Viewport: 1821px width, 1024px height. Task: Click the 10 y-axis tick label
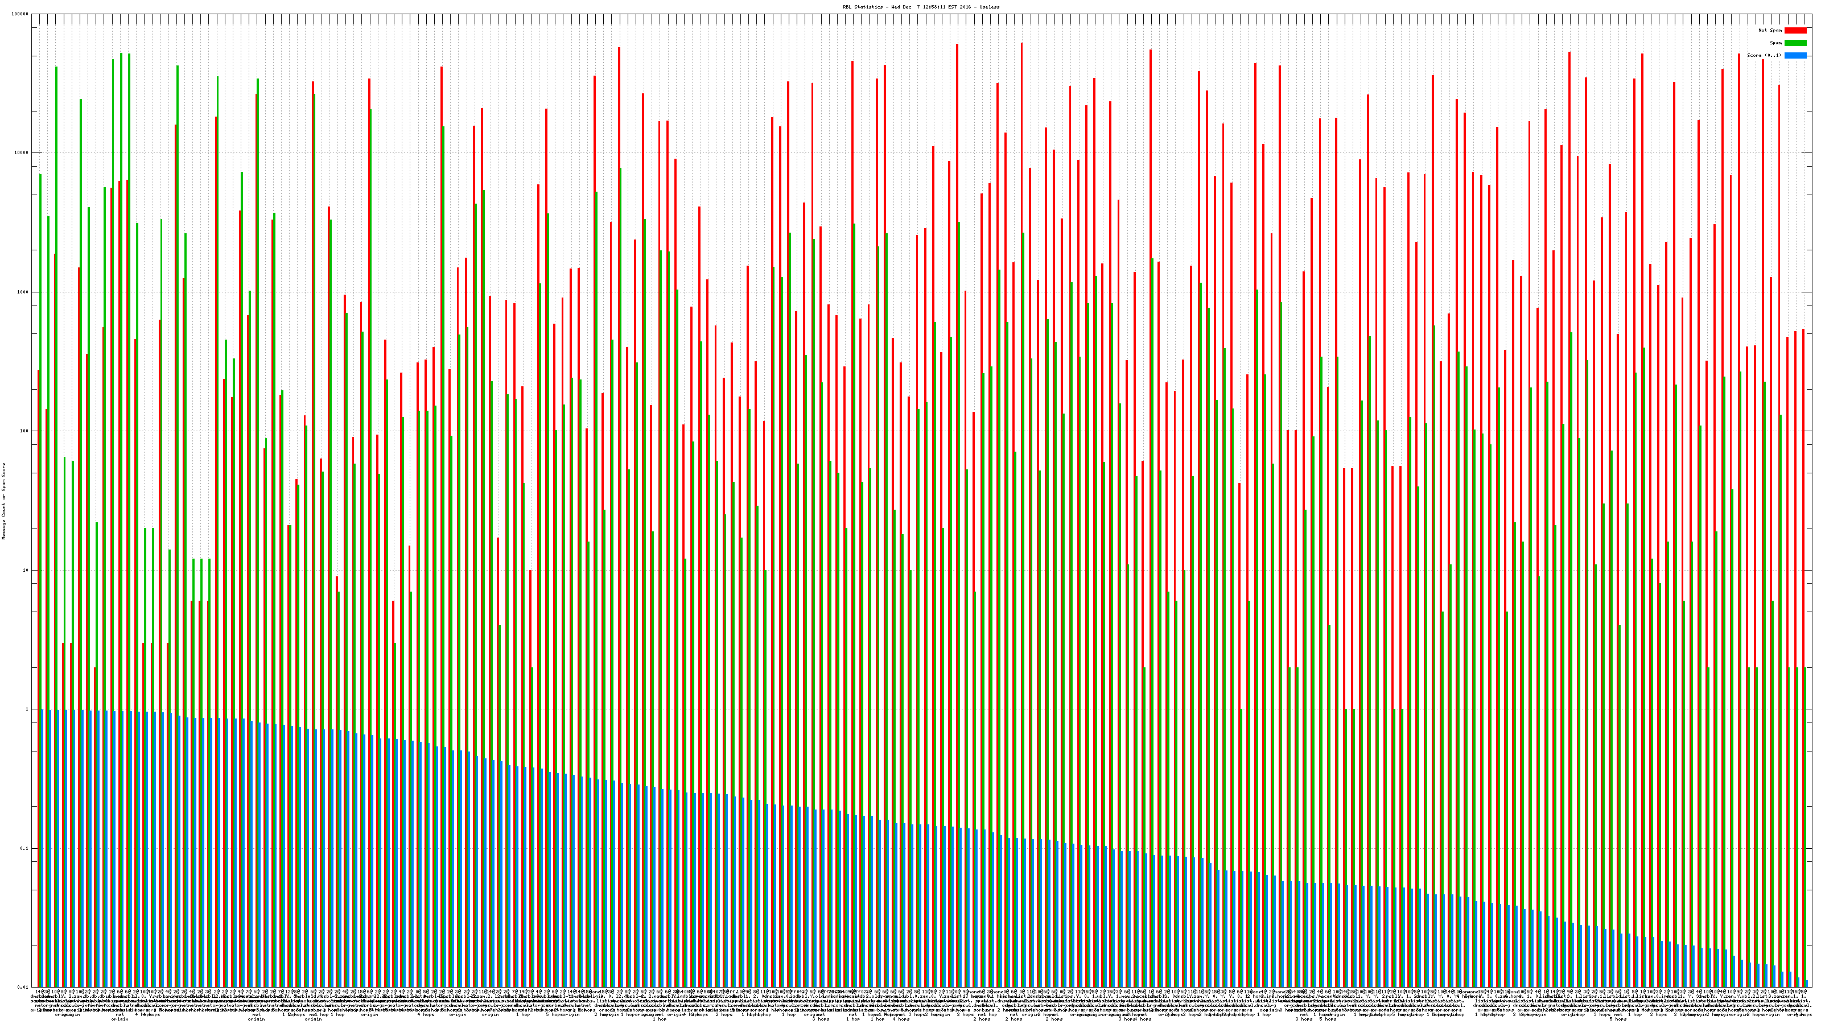click(x=26, y=570)
